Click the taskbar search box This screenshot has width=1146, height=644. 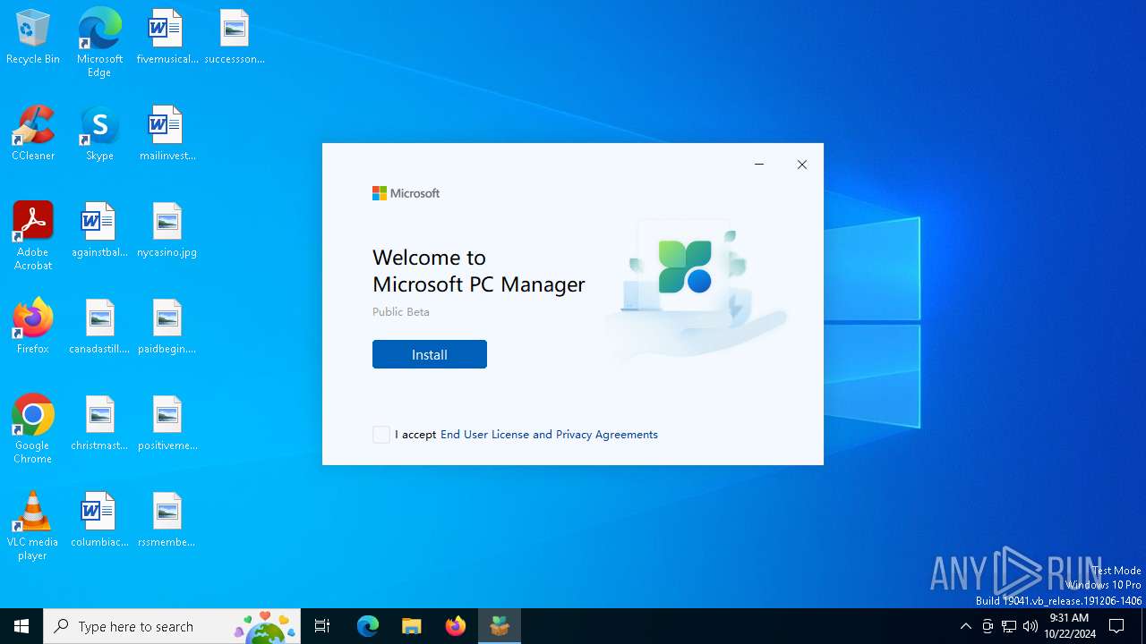click(172, 626)
